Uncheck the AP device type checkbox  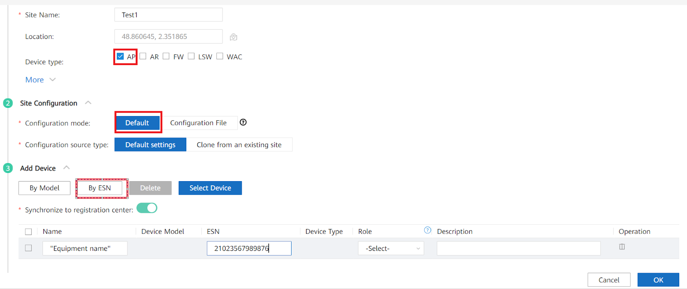120,57
